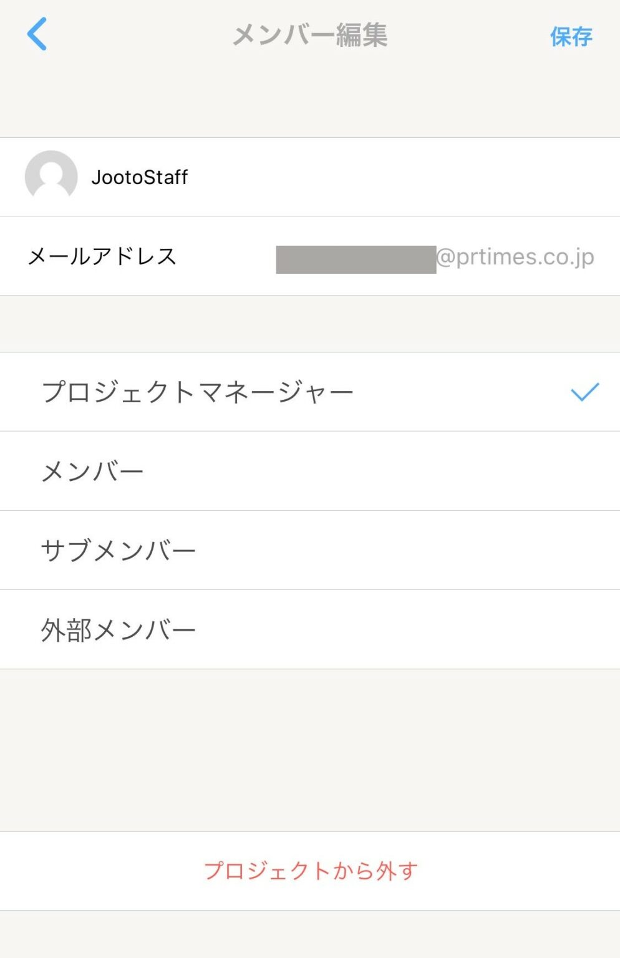Tap the empty footer beneath プロジェクトから外す
The height and width of the screenshot is (958, 620).
click(x=310, y=934)
